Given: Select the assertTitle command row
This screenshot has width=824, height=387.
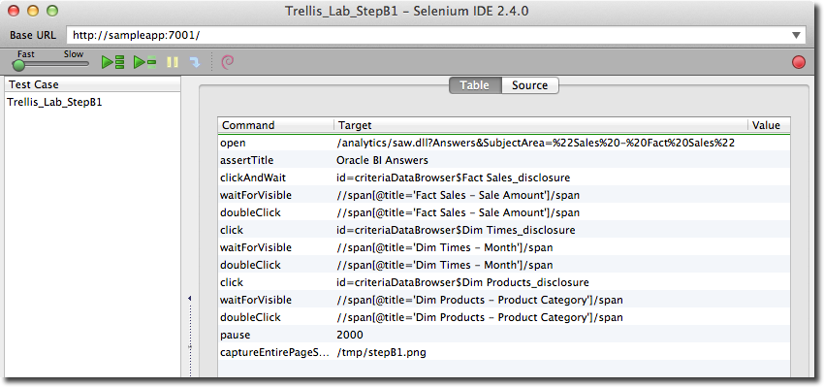Looking at the screenshot, I should coord(504,160).
